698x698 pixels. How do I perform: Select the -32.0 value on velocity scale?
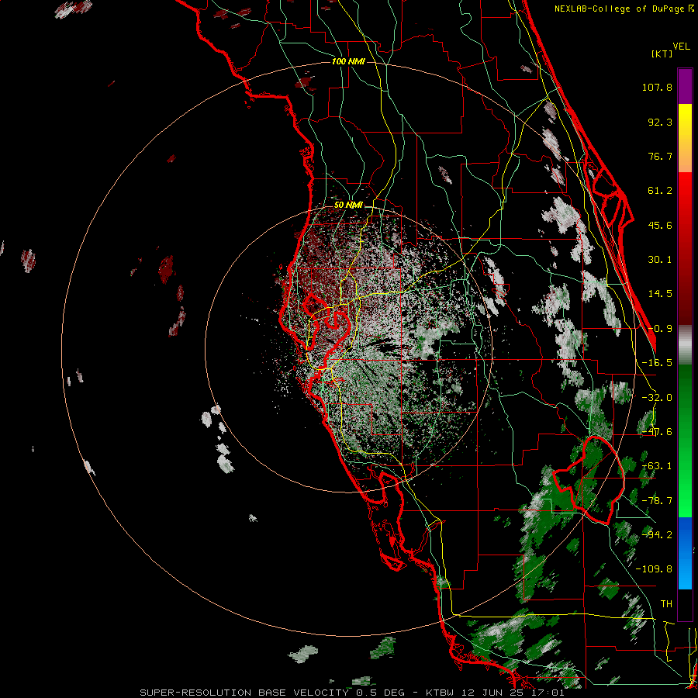pos(657,398)
